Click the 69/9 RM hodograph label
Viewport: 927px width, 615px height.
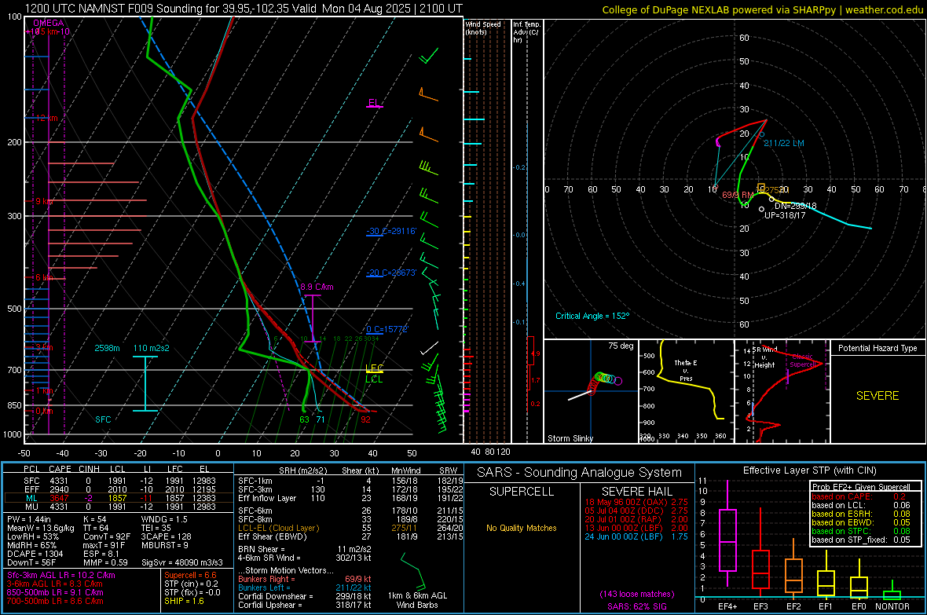738,195
